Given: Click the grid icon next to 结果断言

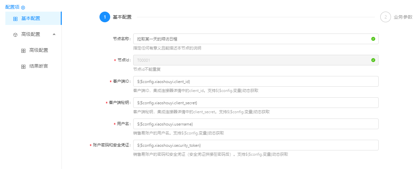Looking at the screenshot, I should tap(23, 66).
